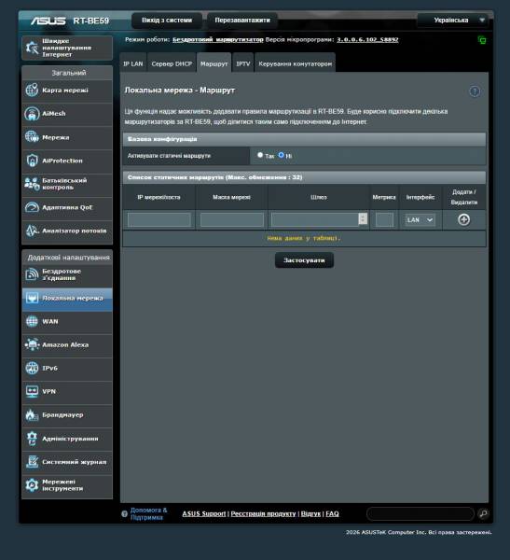This screenshot has width=510, height=560.
Task: Open the FAQ link
Action: tap(332, 513)
